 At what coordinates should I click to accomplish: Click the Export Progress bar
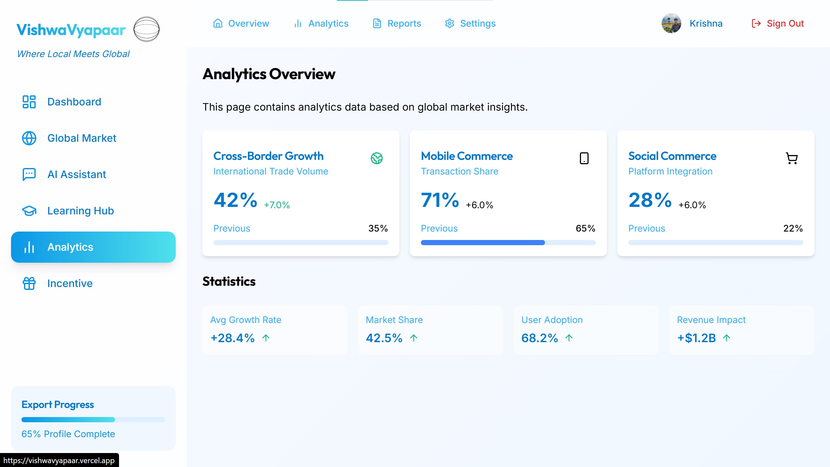click(x=93, y=420)
